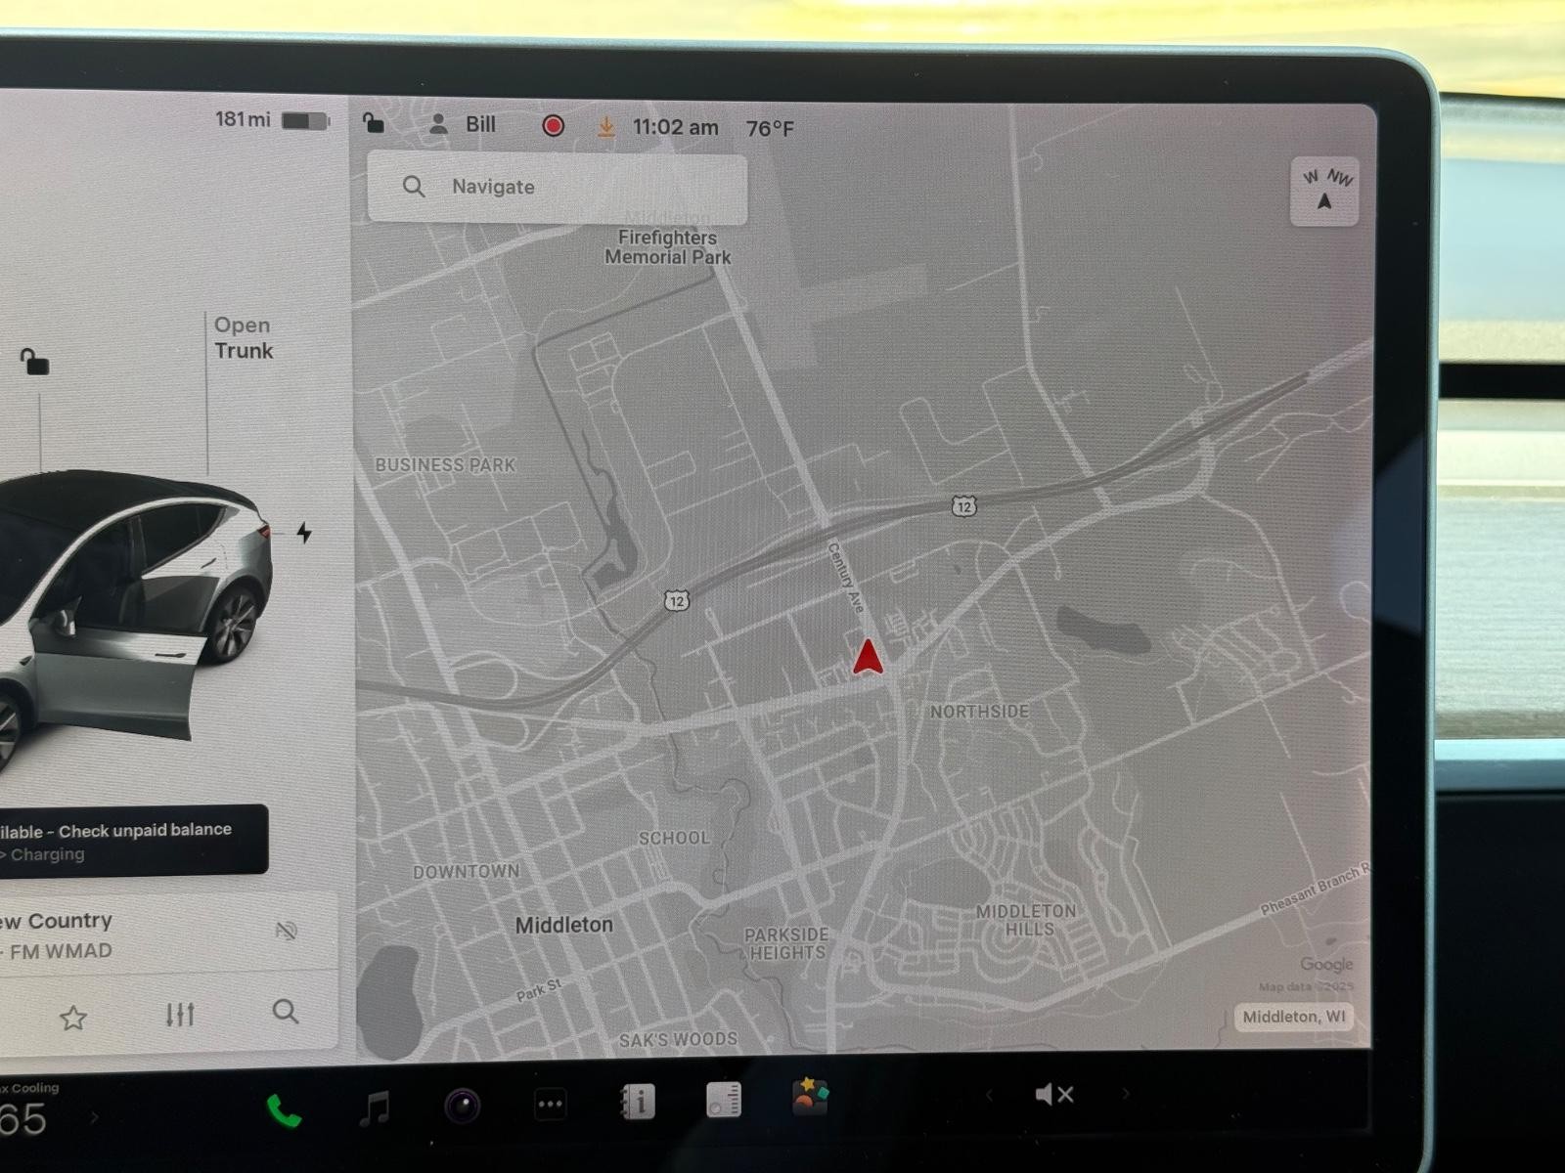1565x1173 pixels.
Task: Unmute the volume speaker icon
Action: pos(1054,1095)
